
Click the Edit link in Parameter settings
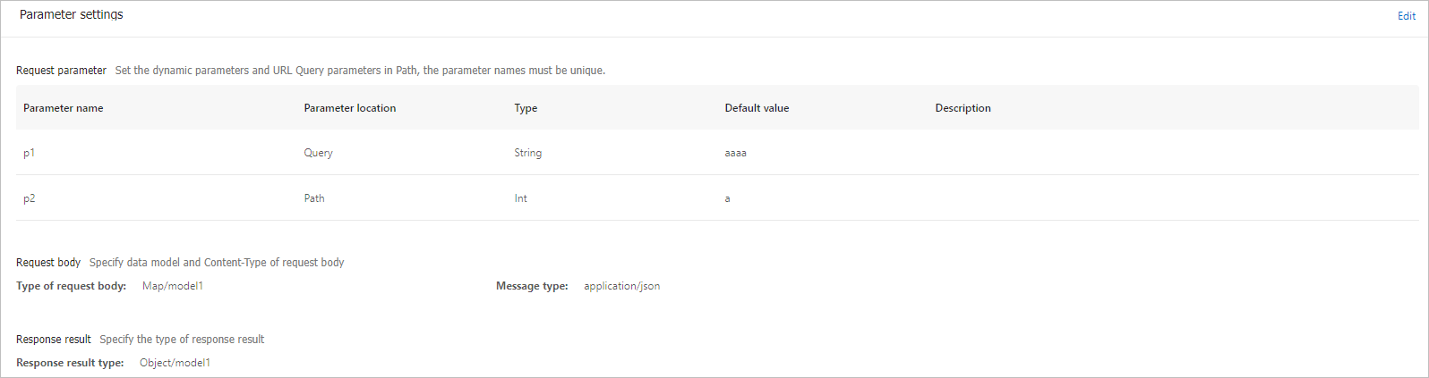tap(1407, 16)
